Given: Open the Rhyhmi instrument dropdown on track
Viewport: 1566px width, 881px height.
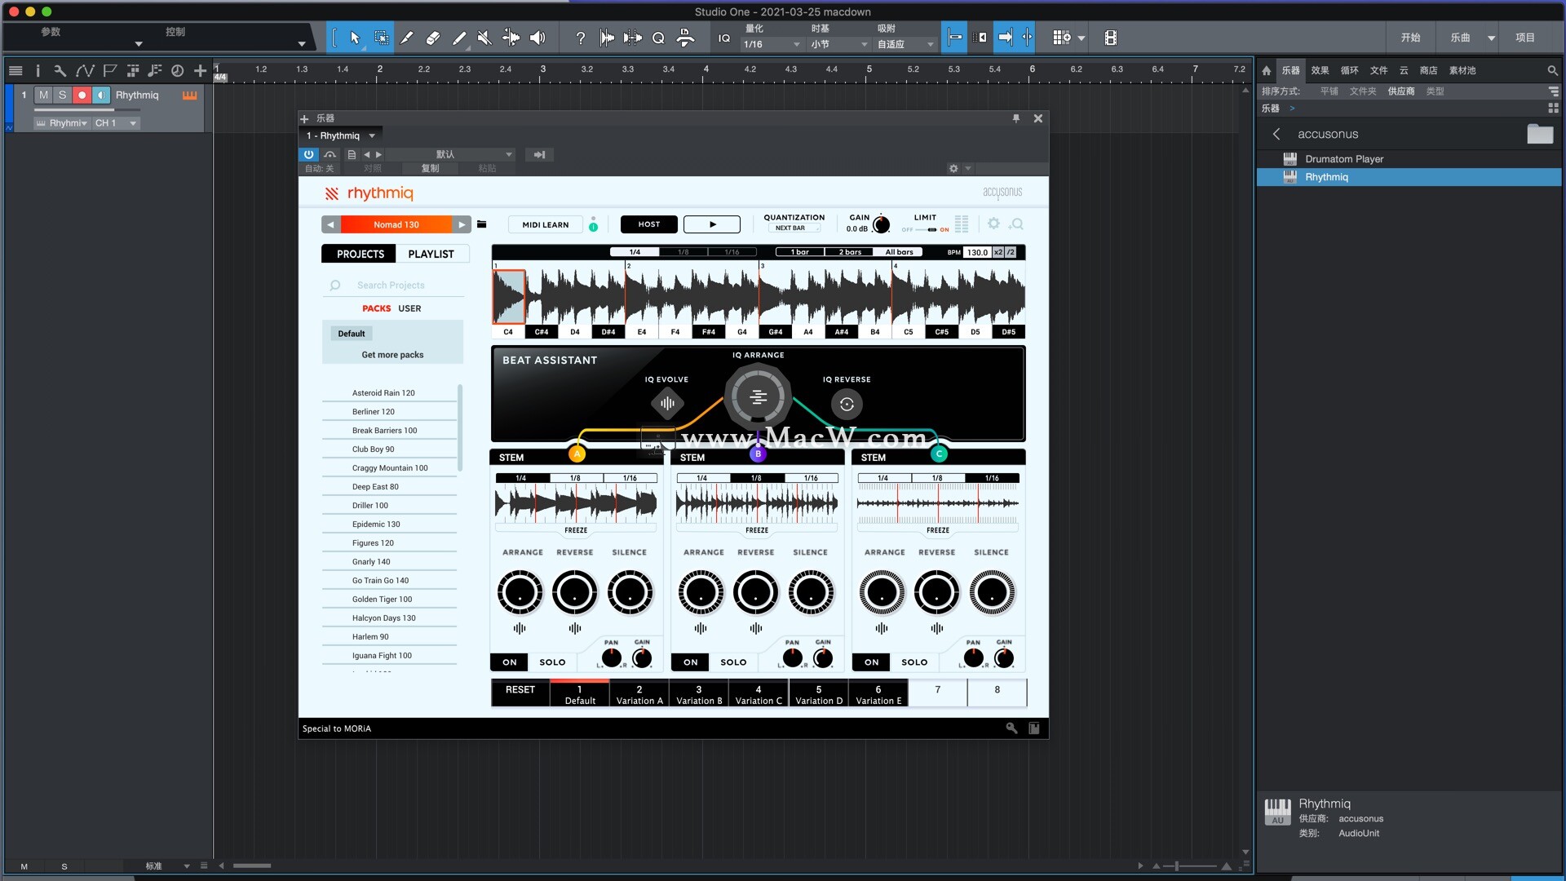Looking at the screenshot, I should pyautogui.click(x=62, y=123).
